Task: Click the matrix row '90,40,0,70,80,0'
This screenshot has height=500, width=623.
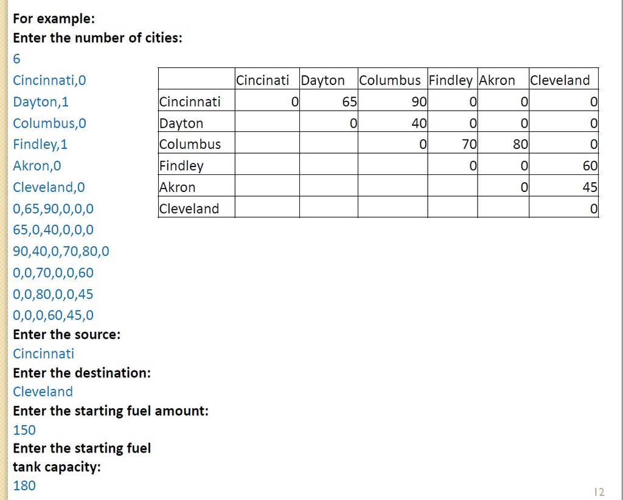Action: (x=61, y=251)
